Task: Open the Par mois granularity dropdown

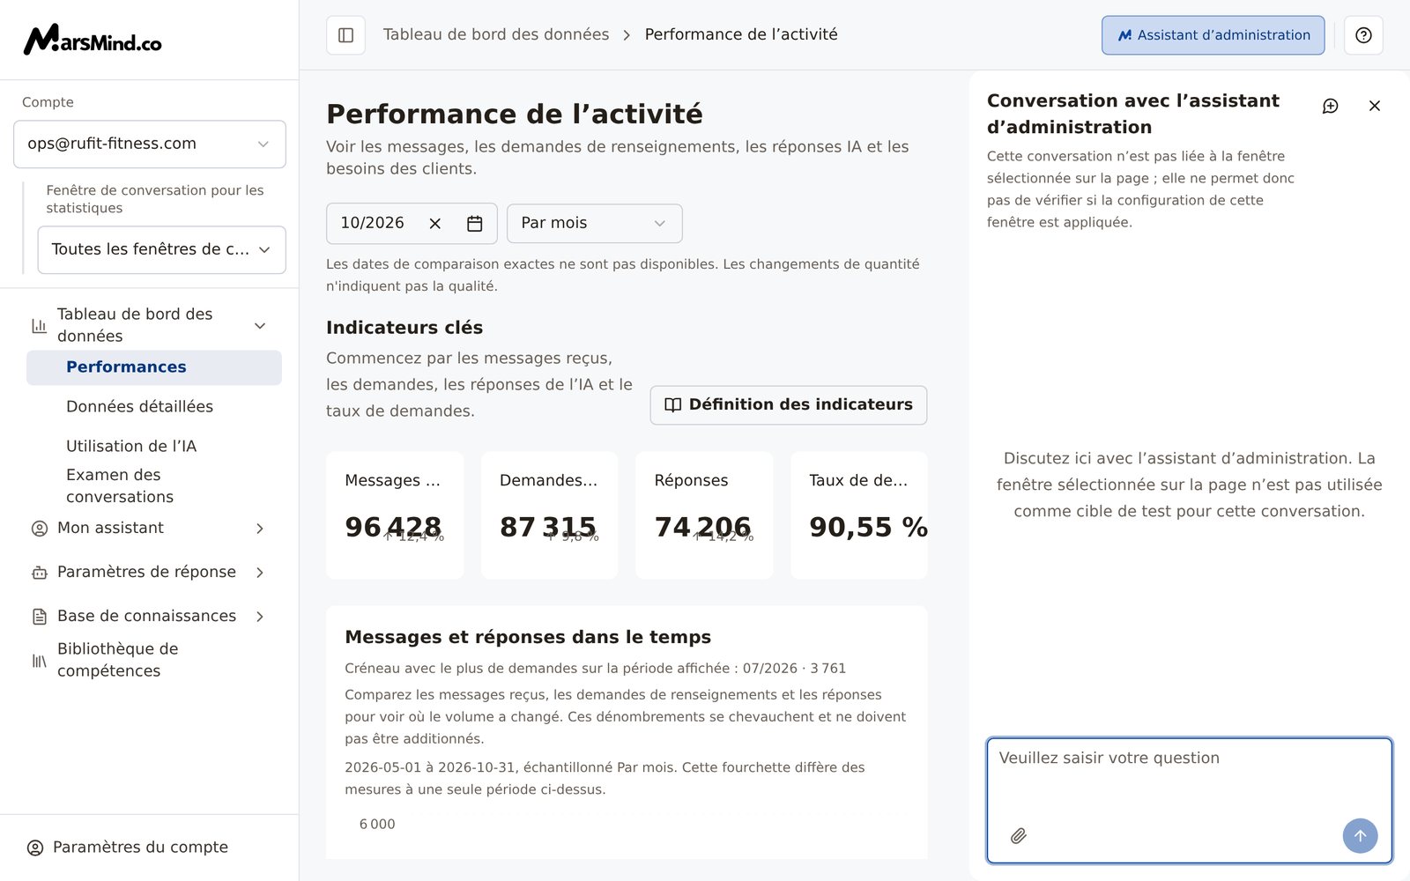Action: tap(594, 224)
